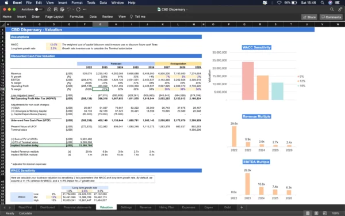345x216 pixels.
Task: Click the Home icon in the title toolbar
Action: pyautogui.click(x=49, y=9)
